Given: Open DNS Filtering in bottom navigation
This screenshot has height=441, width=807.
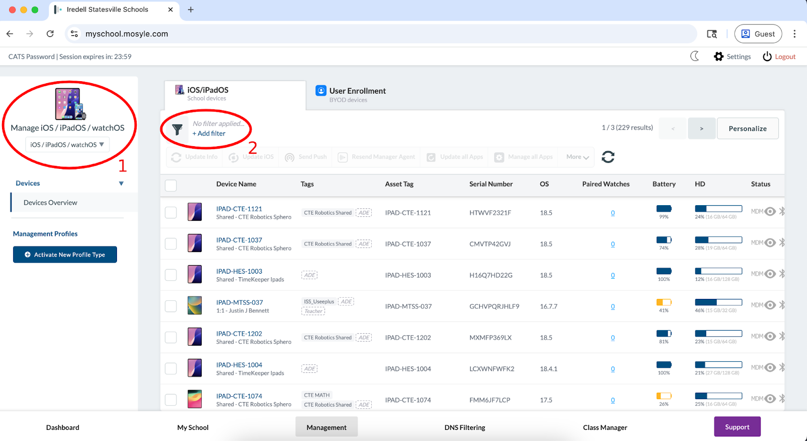Looking at the screenshot, I should [x=465, y=427].
